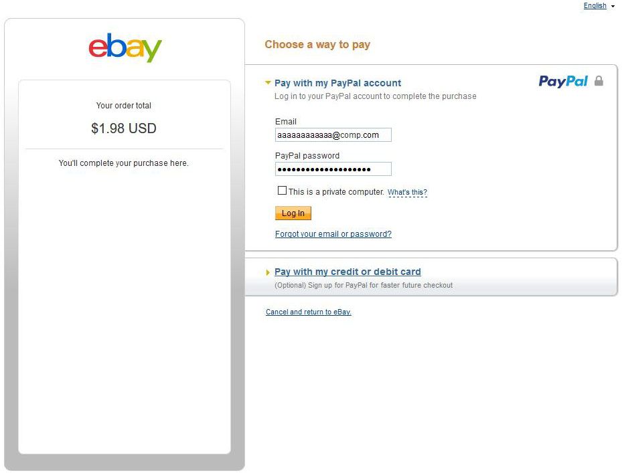Click into the Email field
622x473 pixels.
pyautogui.click(x=333, y=135)
